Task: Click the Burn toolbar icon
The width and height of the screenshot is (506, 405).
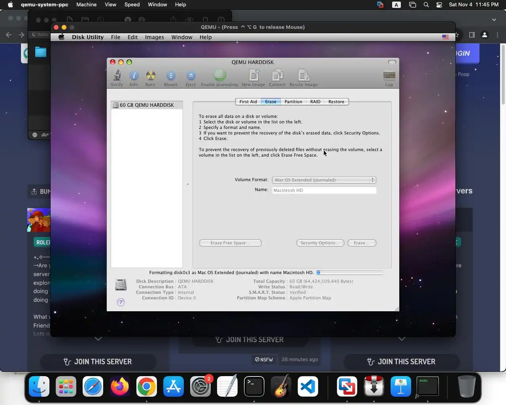Action: pyautogui.click(x=150, y=78)
